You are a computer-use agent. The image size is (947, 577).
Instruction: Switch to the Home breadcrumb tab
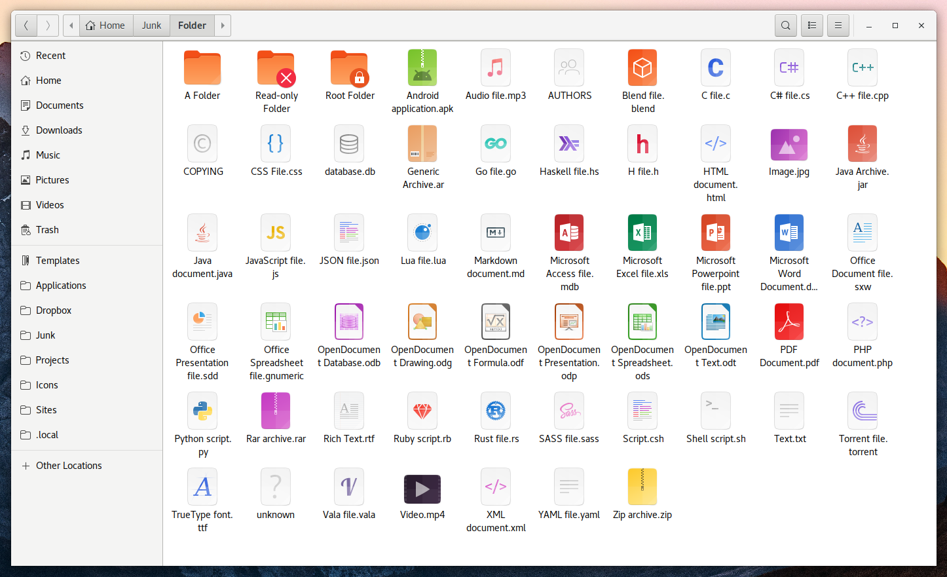point(106,25)
